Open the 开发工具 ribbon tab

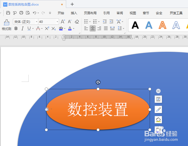point(176,13)
